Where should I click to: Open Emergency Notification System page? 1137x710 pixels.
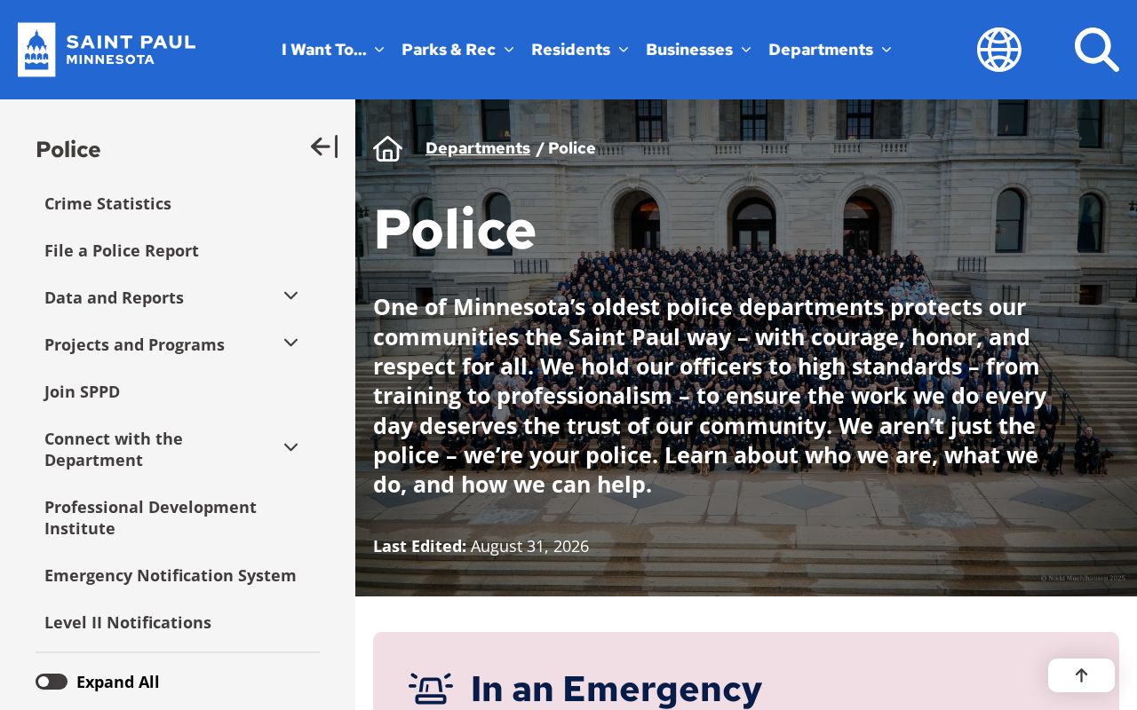pos(171,575)
